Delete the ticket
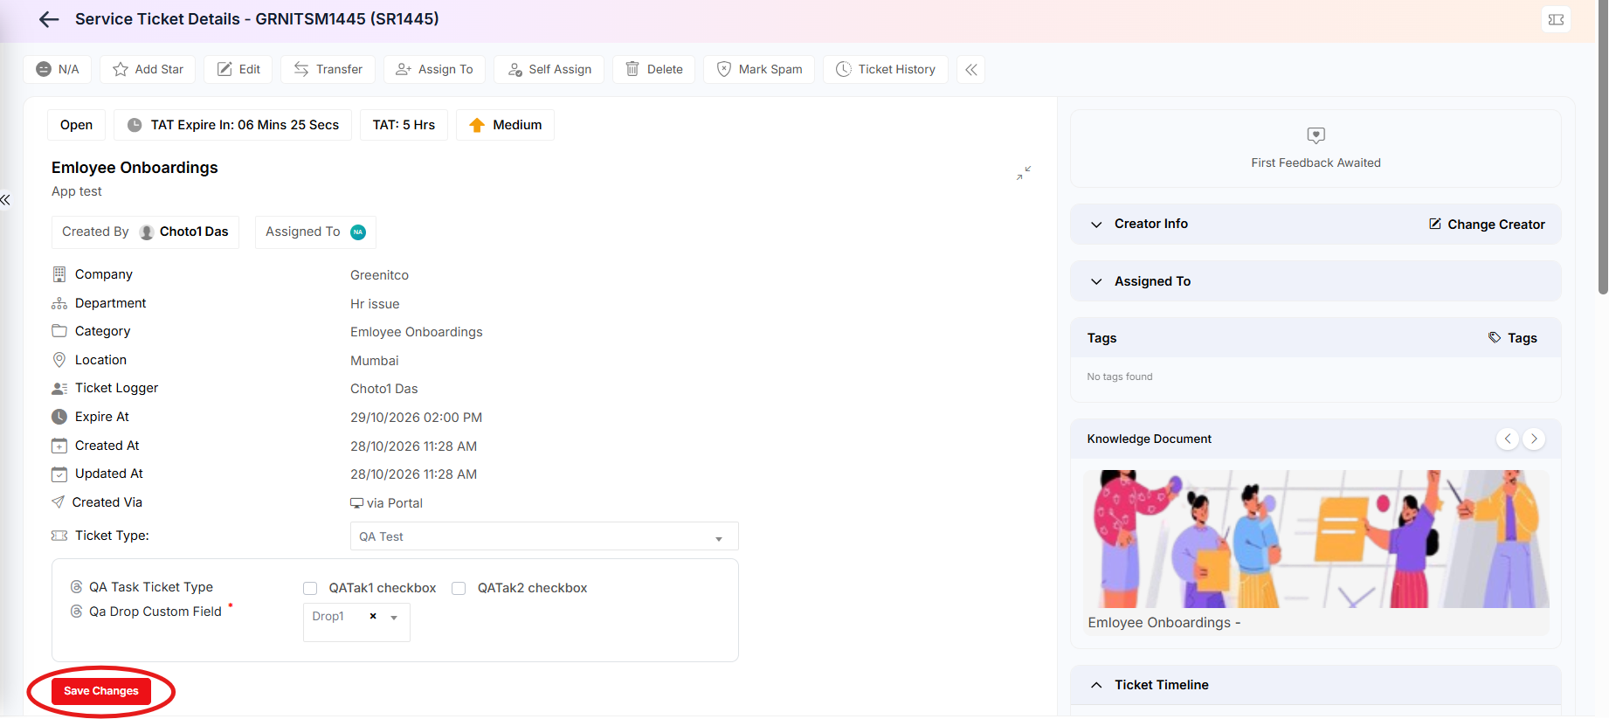Image resolution: width=1609 pixels, height=719 pixels. coord(653,69)
